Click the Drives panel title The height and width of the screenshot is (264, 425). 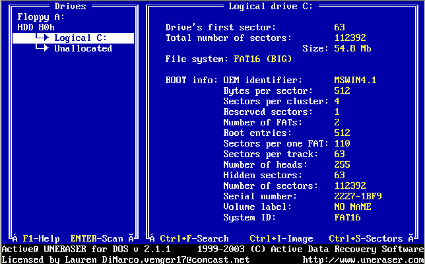coord(70,6)
